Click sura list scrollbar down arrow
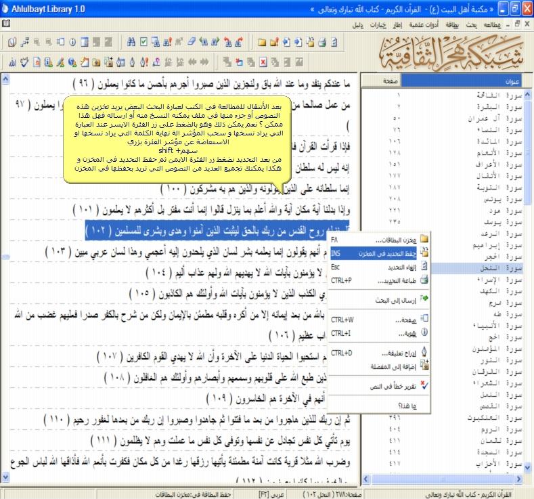 527,467
